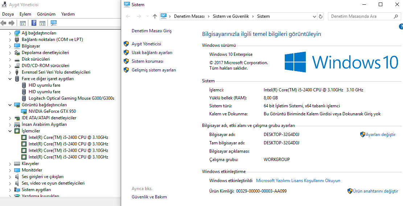
Task: Open the Yardım menu
Action: [x=68, y=14]
